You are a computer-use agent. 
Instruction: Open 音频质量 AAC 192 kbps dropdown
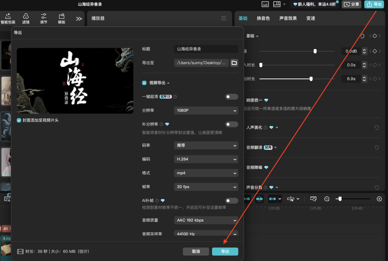click(x=206, y=220)
